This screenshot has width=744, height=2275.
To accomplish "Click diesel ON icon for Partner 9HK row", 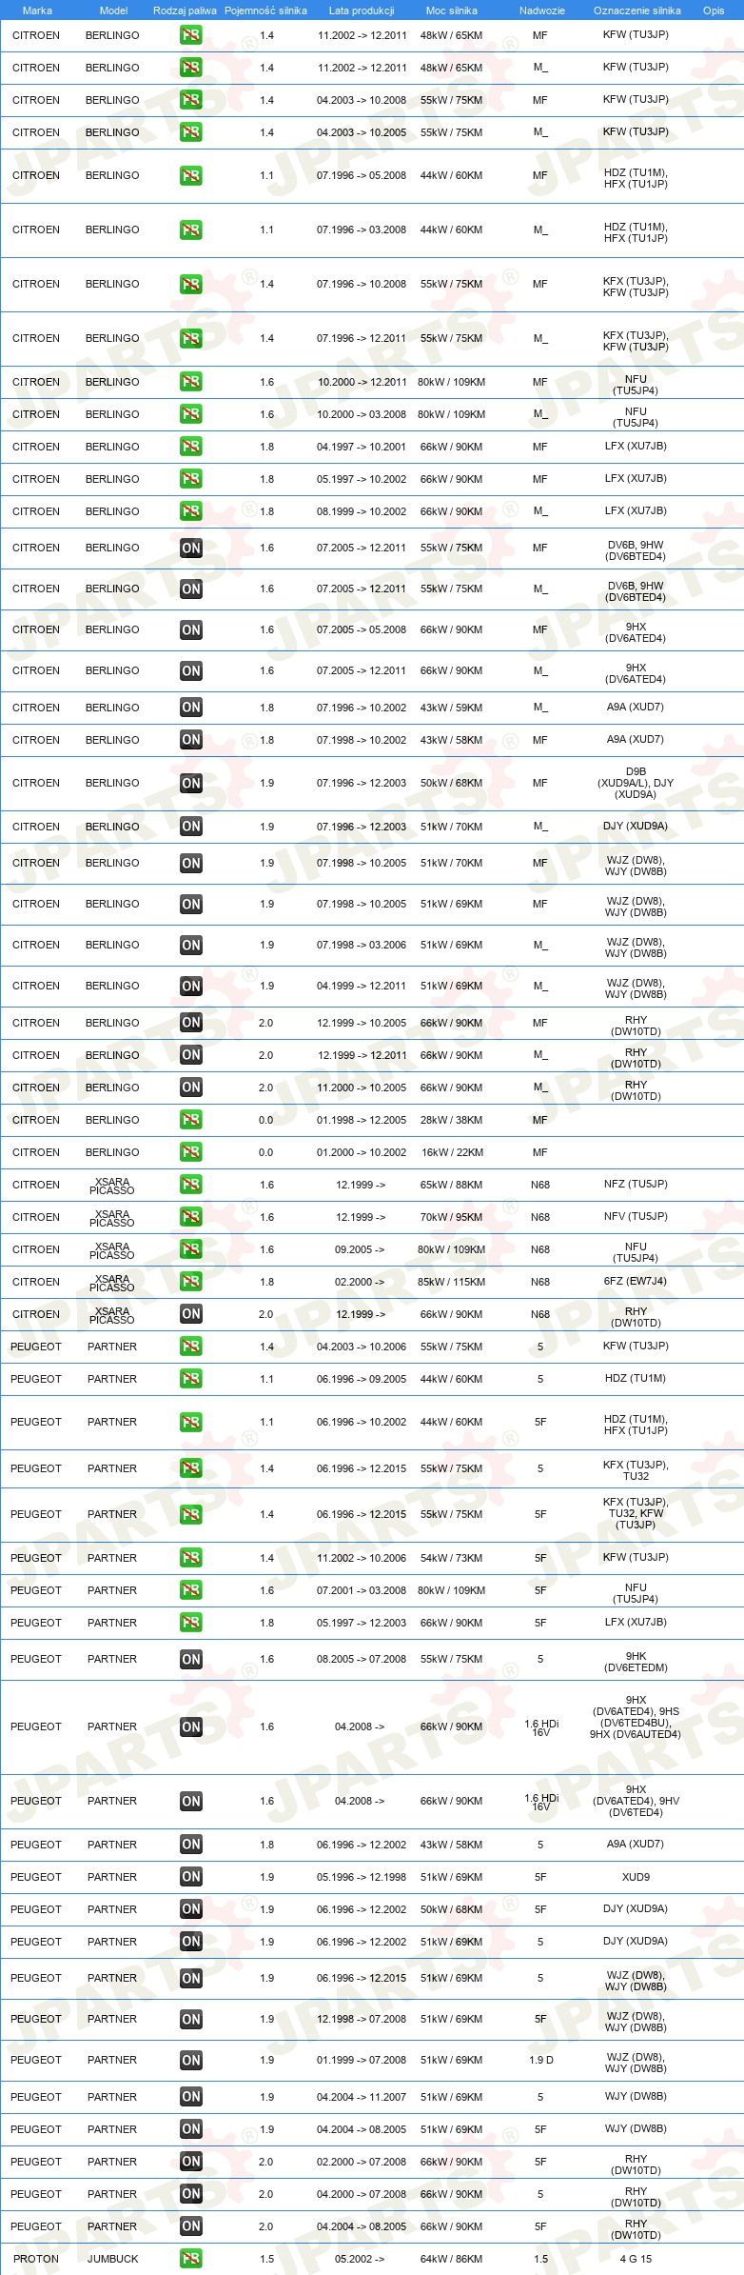I will click(190, 1659).
